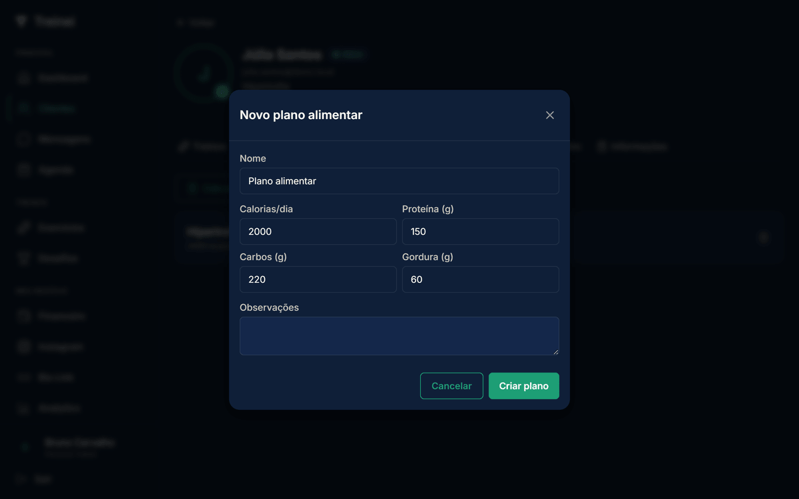The image size is (799, 499).
Task: Click inside the Observações text area
Action: pyautogui.click(x=400, y=336)
